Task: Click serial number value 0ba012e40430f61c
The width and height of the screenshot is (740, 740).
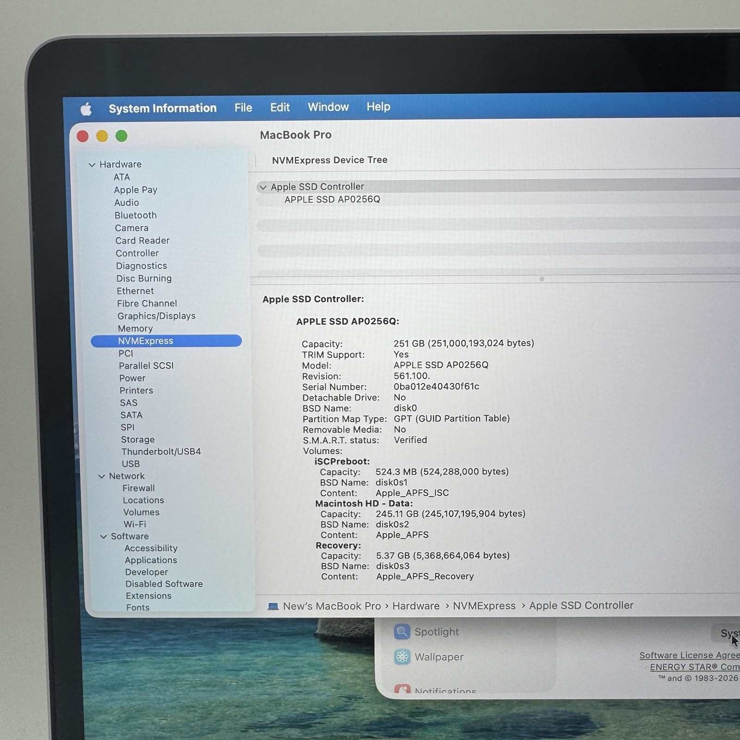Action: coord(437,387)
